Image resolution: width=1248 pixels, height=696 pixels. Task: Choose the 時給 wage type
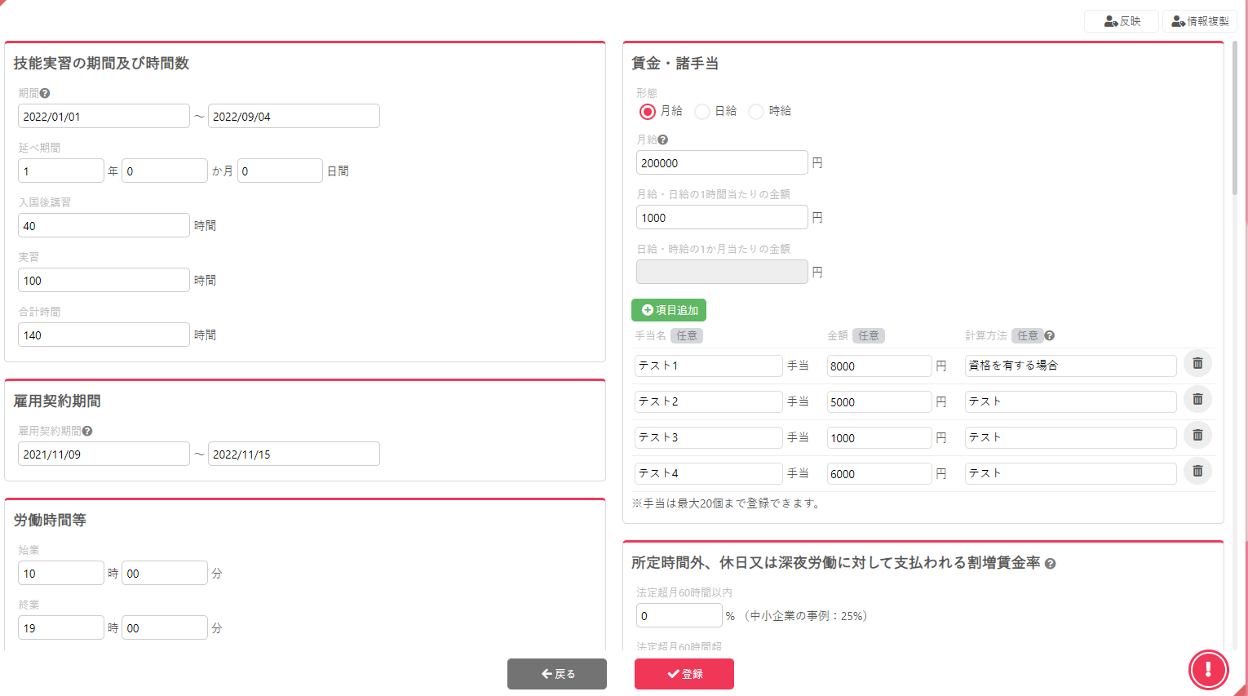click(756, 112)
